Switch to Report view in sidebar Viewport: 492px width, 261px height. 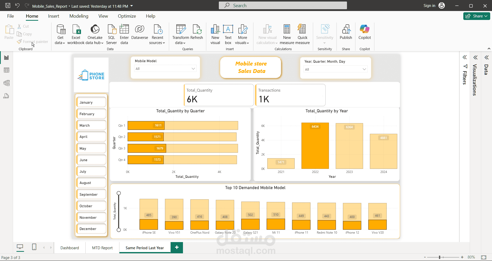[x=6, y=58]
